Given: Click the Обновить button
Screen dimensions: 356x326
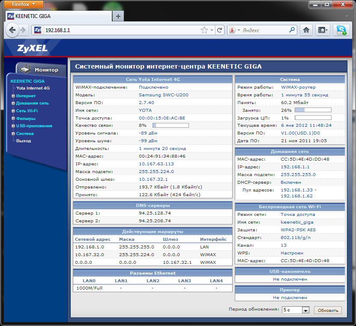Looking at the screenshot, I should coord(328,310).
